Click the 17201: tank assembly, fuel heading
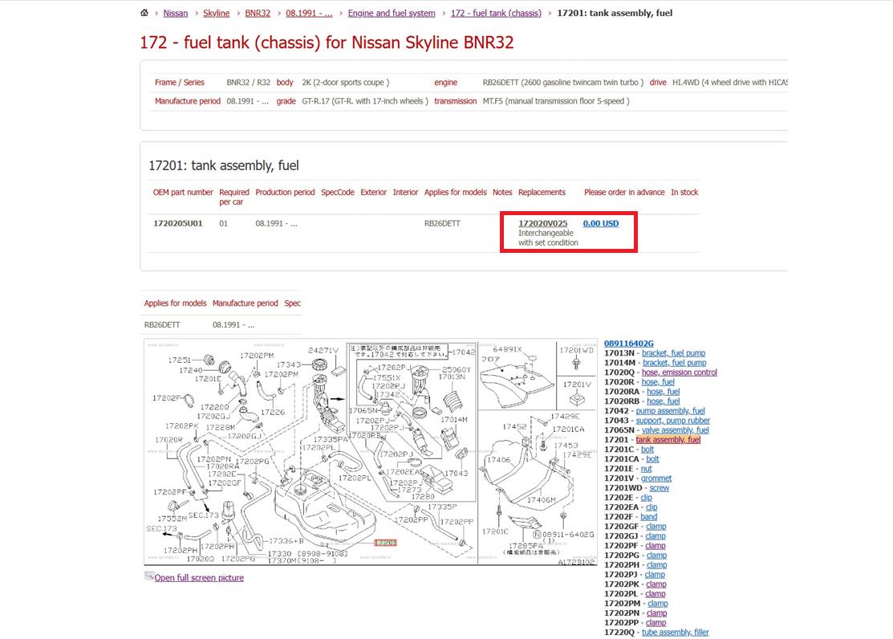The height and width of the screenshot is (639, 893). (x=224, y=165)
